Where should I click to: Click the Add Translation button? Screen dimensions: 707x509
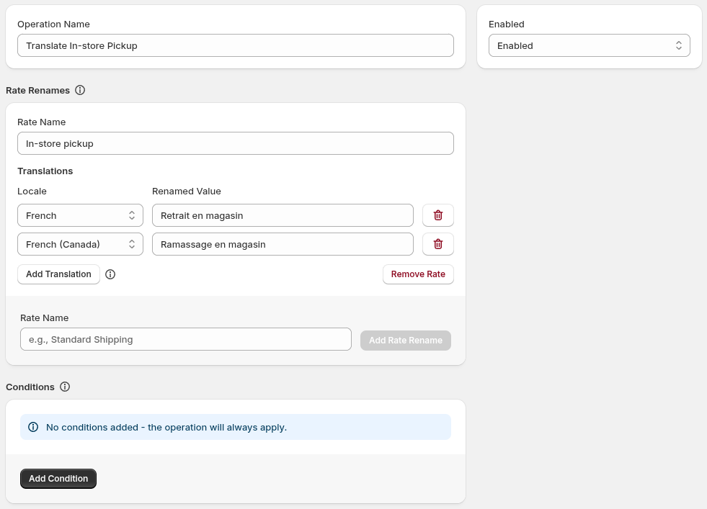[x=58, y=274]
